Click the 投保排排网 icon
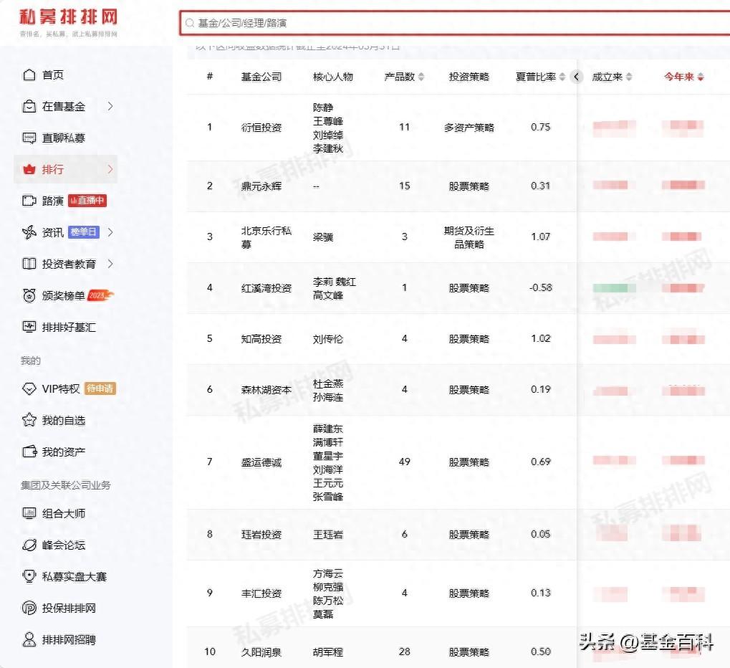This screenshot has width=730, height=668. tap(29, 608)
